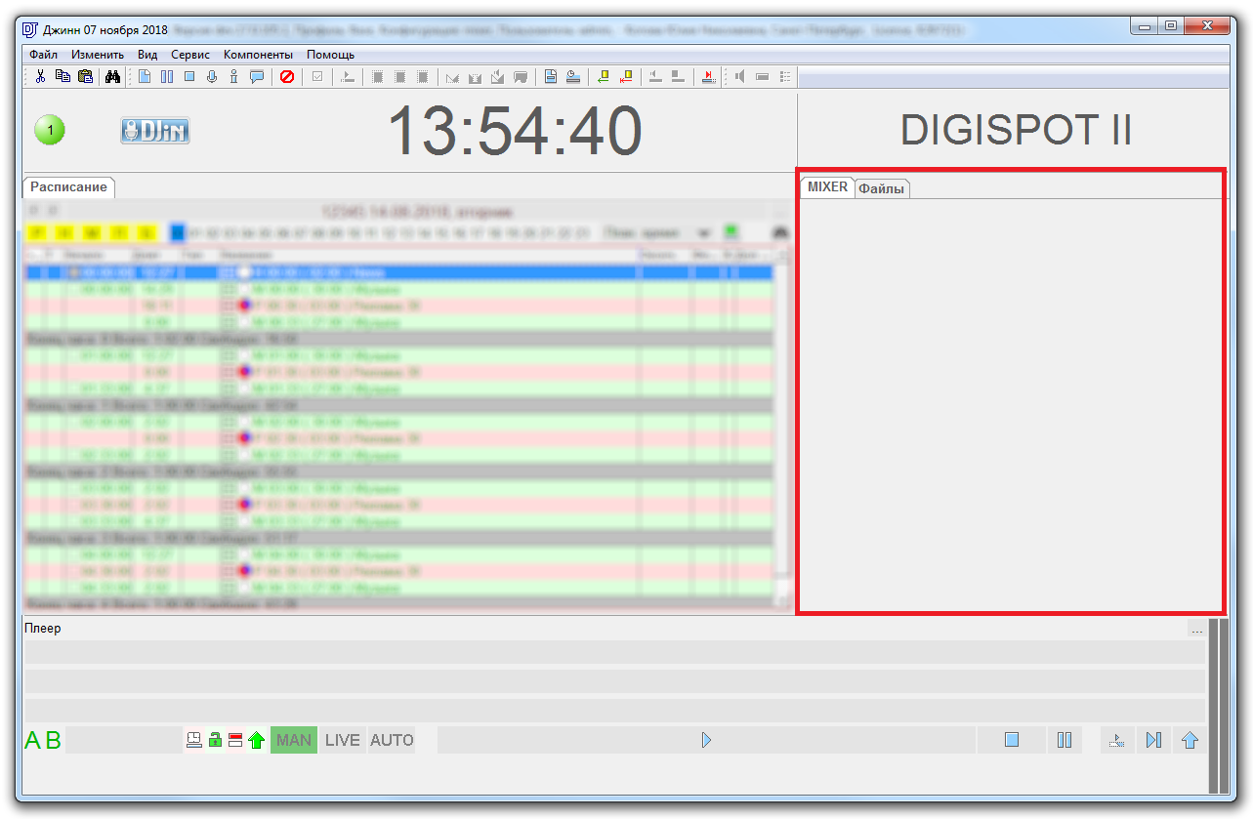Click the green status indicator numbered 1
This screenshot has height=819, width=1253.
(50, 129)
